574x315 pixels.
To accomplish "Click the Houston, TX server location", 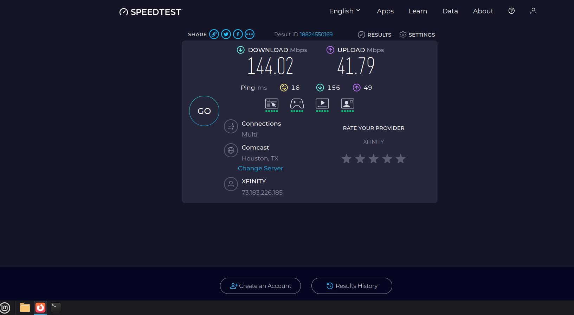I will coord(260,158).
